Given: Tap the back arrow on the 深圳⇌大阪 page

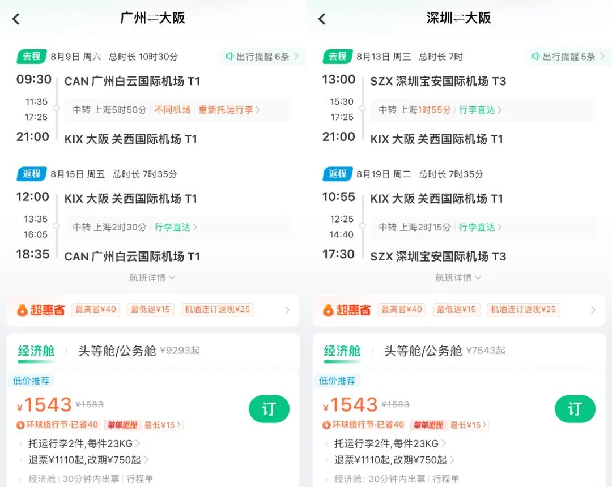Looking at the screenshot, I should (x=322, y=19).
